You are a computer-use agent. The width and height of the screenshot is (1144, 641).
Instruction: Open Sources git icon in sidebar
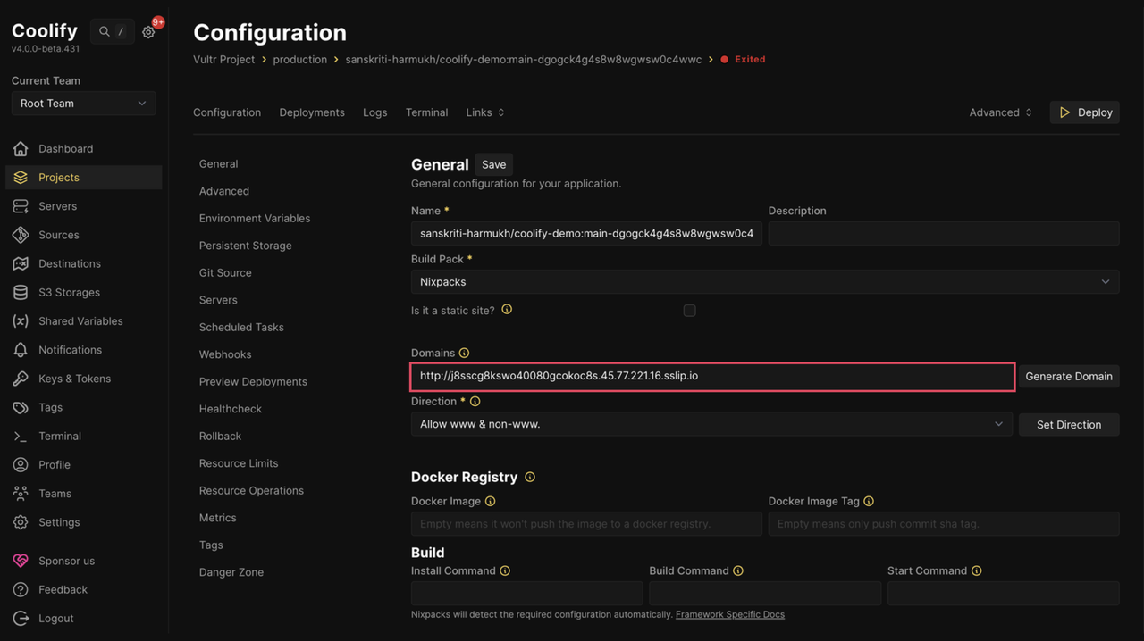[21, 235]
